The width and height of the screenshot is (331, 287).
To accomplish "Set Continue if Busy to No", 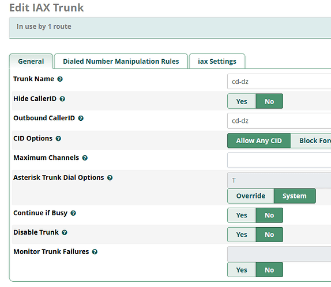I will pyautogui.click(x=269, y=215).
